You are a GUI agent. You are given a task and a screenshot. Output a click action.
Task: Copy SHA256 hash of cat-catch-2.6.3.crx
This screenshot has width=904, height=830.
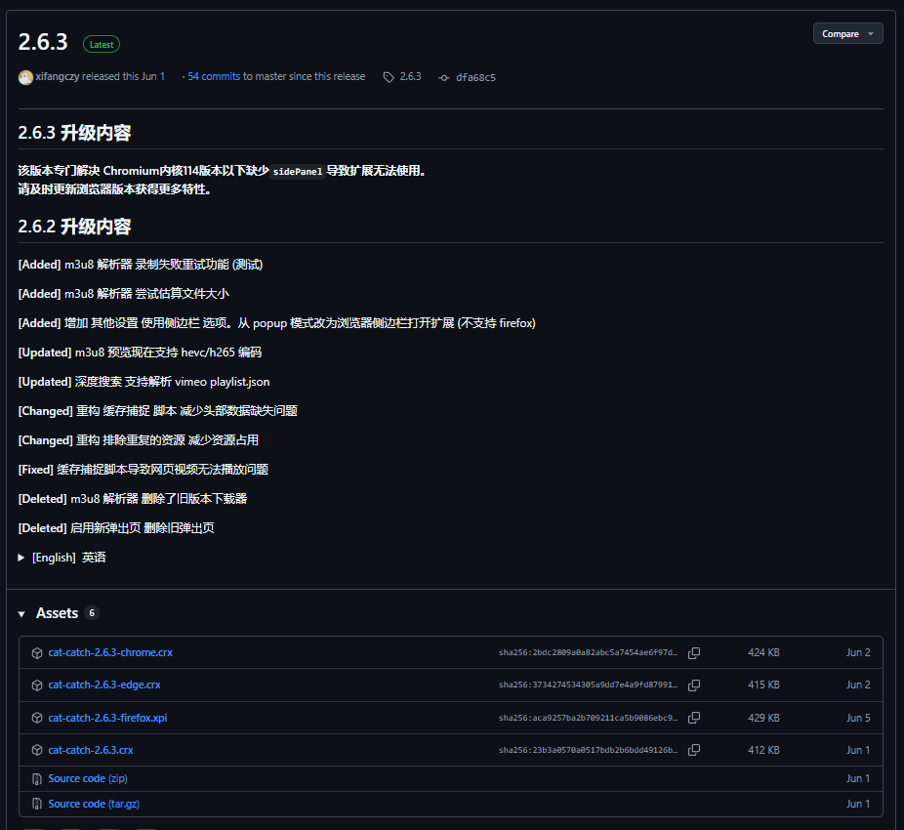(x=694, y=750)
